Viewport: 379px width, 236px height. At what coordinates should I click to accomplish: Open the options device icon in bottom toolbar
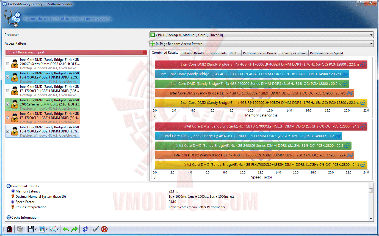(x=9, y=229)
